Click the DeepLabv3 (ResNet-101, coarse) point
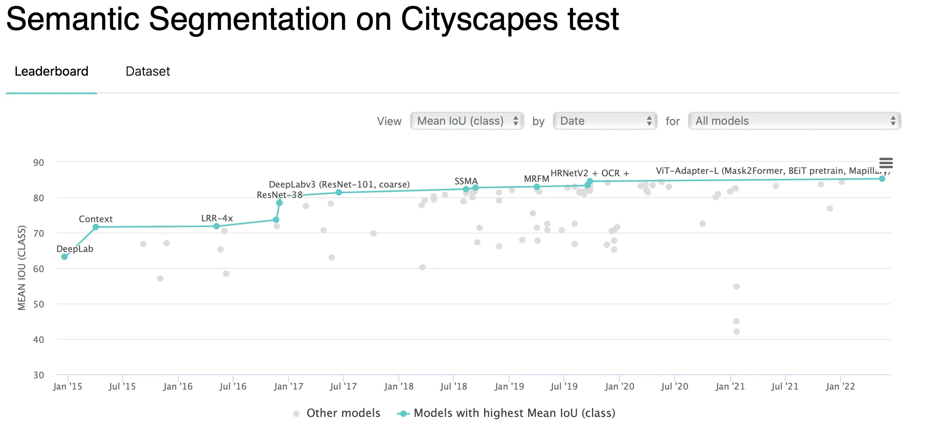This screenshot has width=932, height=429. click(339, 192)
